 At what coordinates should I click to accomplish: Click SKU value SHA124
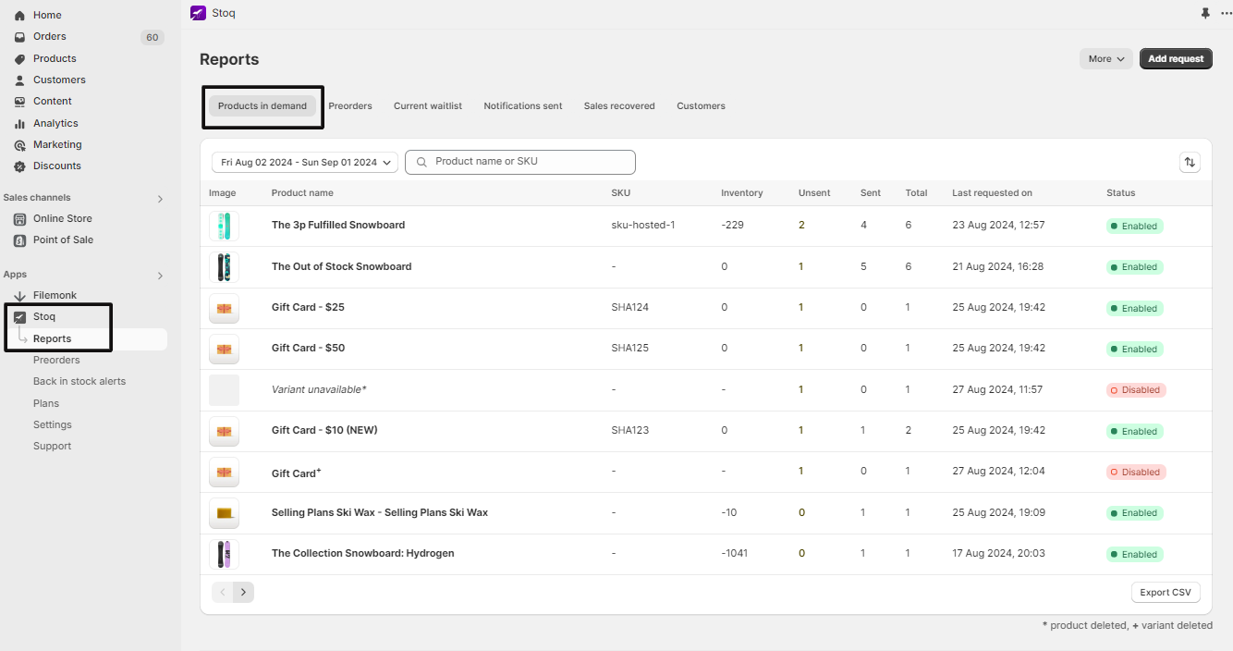click(x=630, y=308)
